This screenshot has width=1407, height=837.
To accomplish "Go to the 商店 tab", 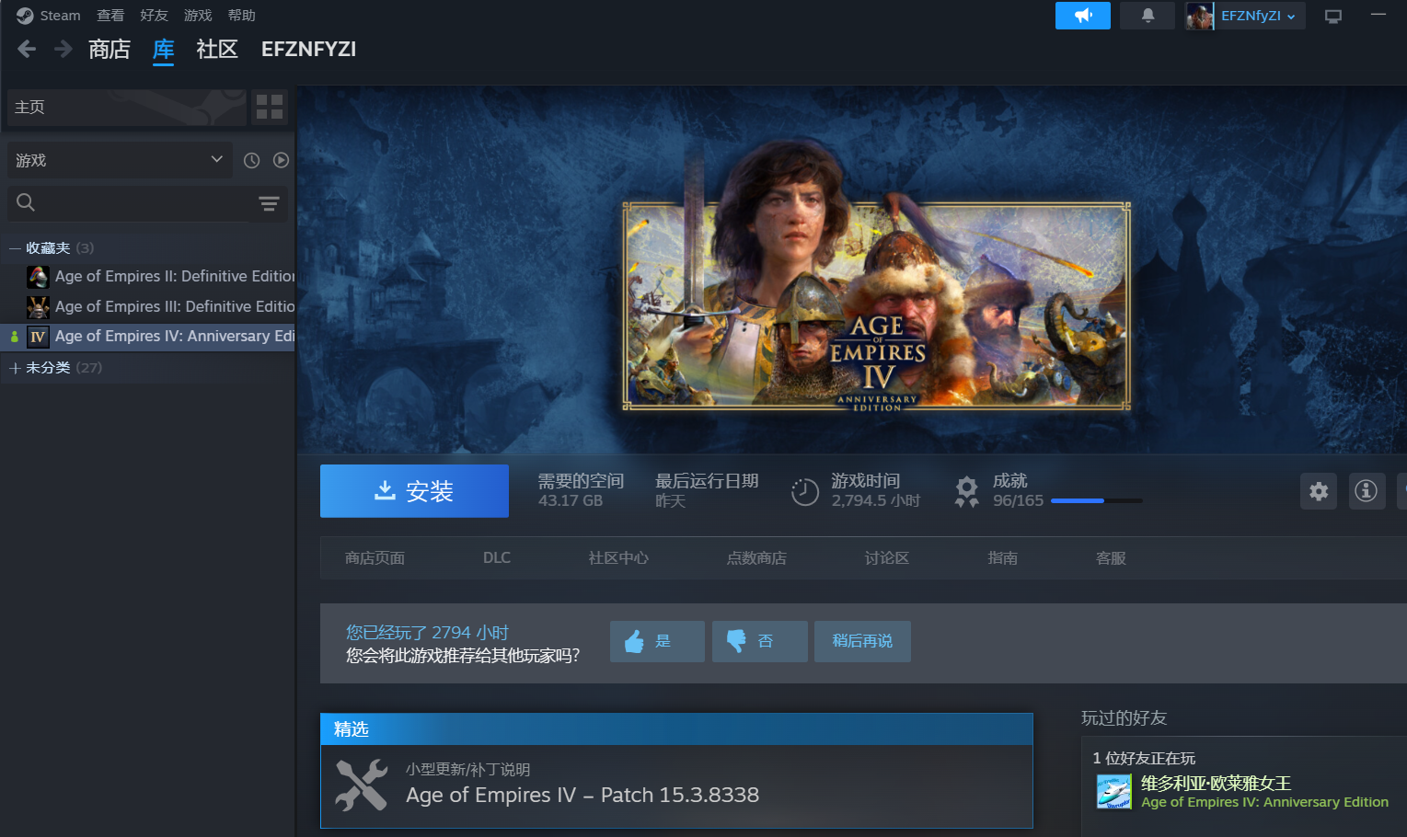I will point(109,50).
